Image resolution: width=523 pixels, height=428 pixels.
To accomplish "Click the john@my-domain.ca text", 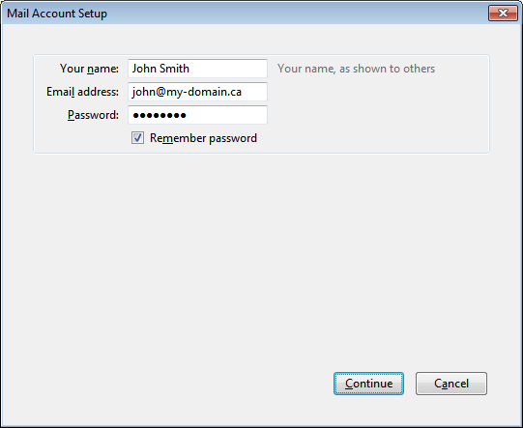I will pyautogui.click(x=187, y=92).
